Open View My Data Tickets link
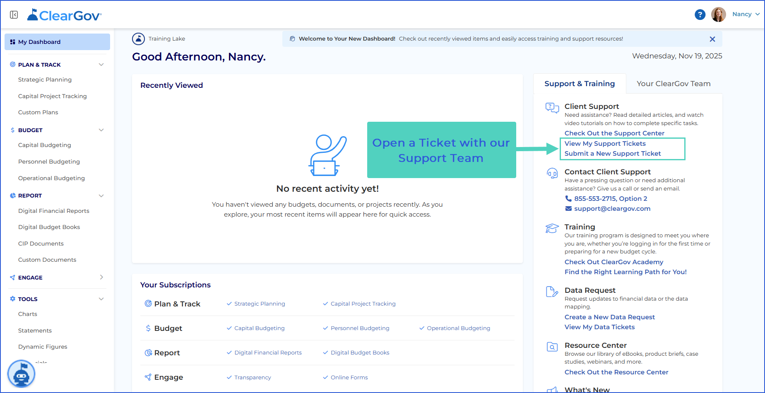 point(599,327)
